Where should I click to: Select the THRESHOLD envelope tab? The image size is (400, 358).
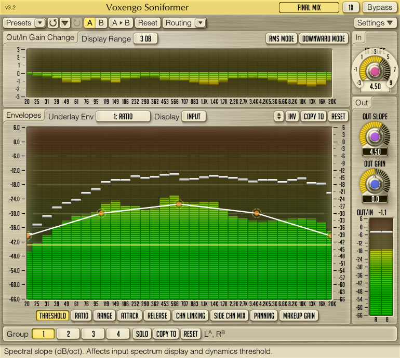click(x=52, y=315)
